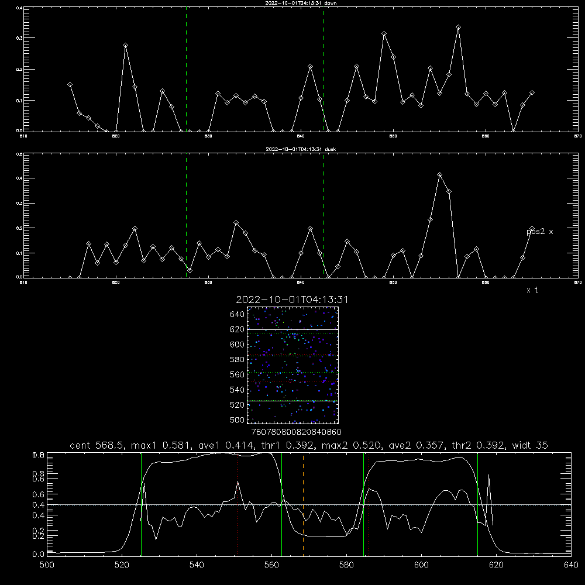This screenshot has width=585, height=585.
Task: Click the 'pos2 x' label
Action: click(x=539, y=232)
